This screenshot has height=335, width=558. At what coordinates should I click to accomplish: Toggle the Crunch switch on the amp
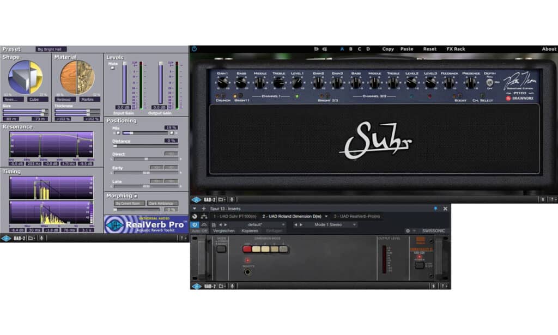point(223,96)
